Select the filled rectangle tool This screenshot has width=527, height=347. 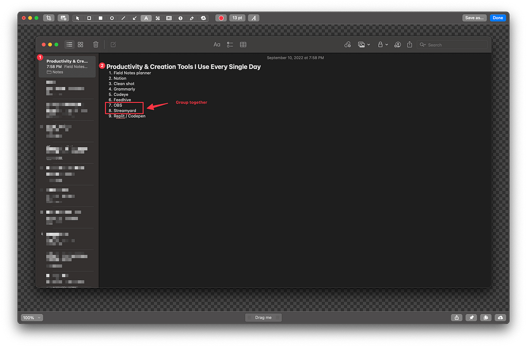(x=100, y=18)
